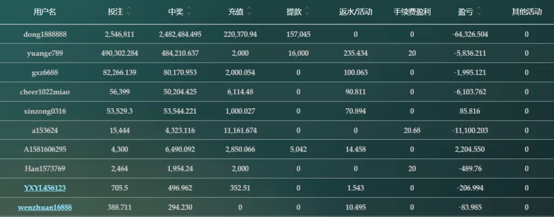This screenshot has height=217, width=554.
Task: Sort by 盈亏 column sort icon
Action: coord(479,12)
